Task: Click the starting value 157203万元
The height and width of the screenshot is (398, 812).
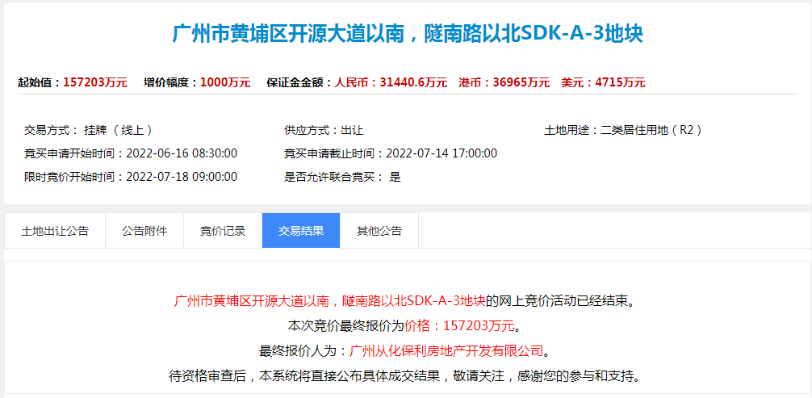Action: point(95,82)
